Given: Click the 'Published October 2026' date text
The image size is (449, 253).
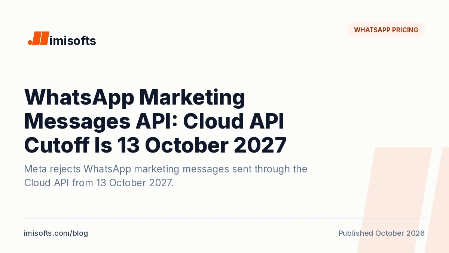Looking at the screenshot, I should [382, 233].
